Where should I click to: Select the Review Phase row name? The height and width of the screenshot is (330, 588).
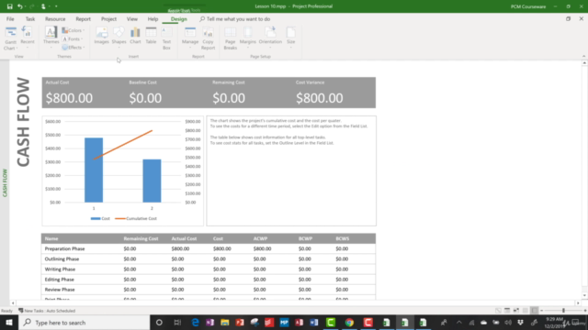(x=60, y=290)
